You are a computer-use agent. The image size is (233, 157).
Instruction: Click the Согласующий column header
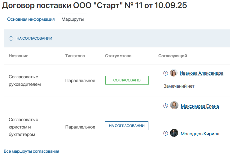click(x=173, y=56)
